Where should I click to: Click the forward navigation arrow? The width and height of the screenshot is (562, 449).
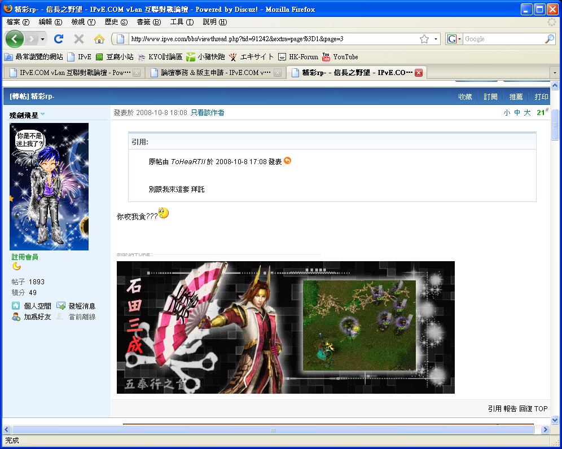point(32,39)
